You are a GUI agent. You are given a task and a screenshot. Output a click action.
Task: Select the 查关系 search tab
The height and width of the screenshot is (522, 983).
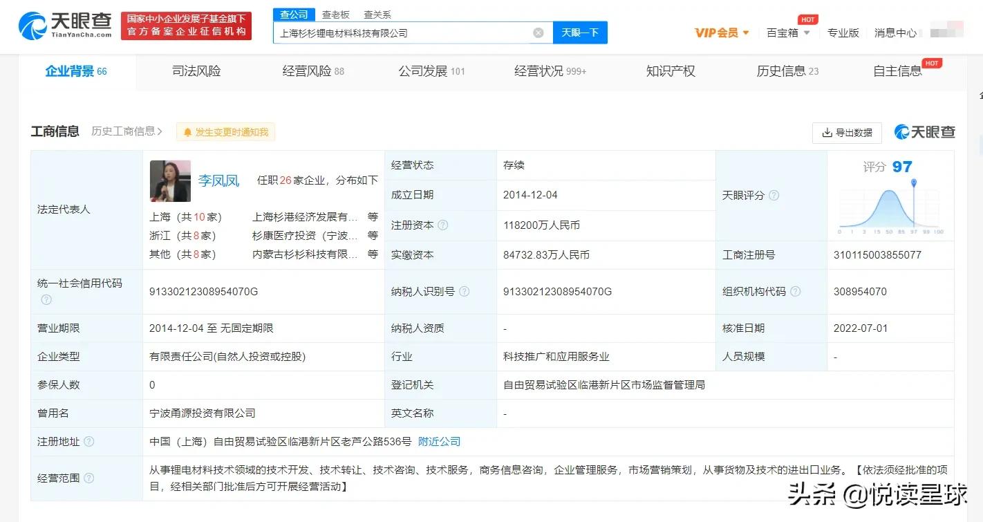point(377,15)
